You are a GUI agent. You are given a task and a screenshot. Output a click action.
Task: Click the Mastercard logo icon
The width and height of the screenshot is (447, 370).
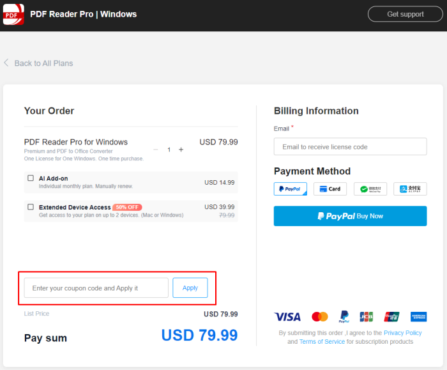click(x=320, y=317)
